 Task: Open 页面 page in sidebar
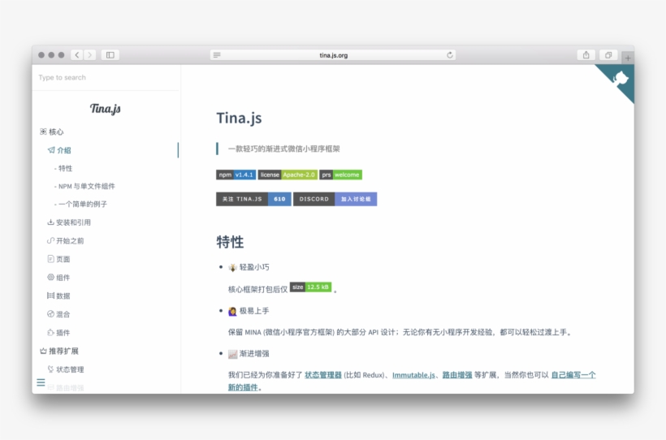click(x=58, y=259)
